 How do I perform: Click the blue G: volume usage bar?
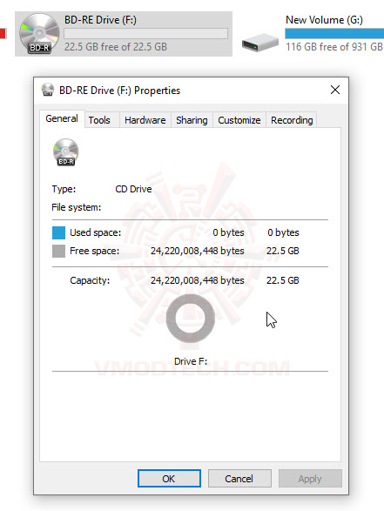[334, 34]
